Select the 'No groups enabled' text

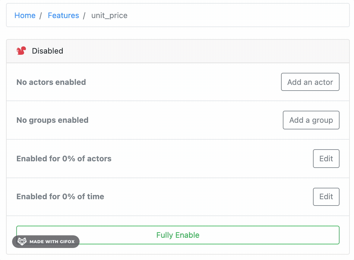click(52, 120)
